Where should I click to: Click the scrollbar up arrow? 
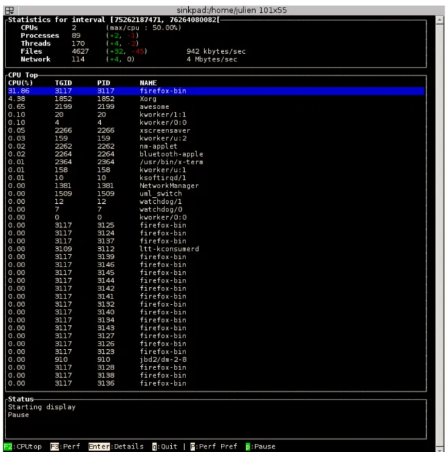(440, 20)
